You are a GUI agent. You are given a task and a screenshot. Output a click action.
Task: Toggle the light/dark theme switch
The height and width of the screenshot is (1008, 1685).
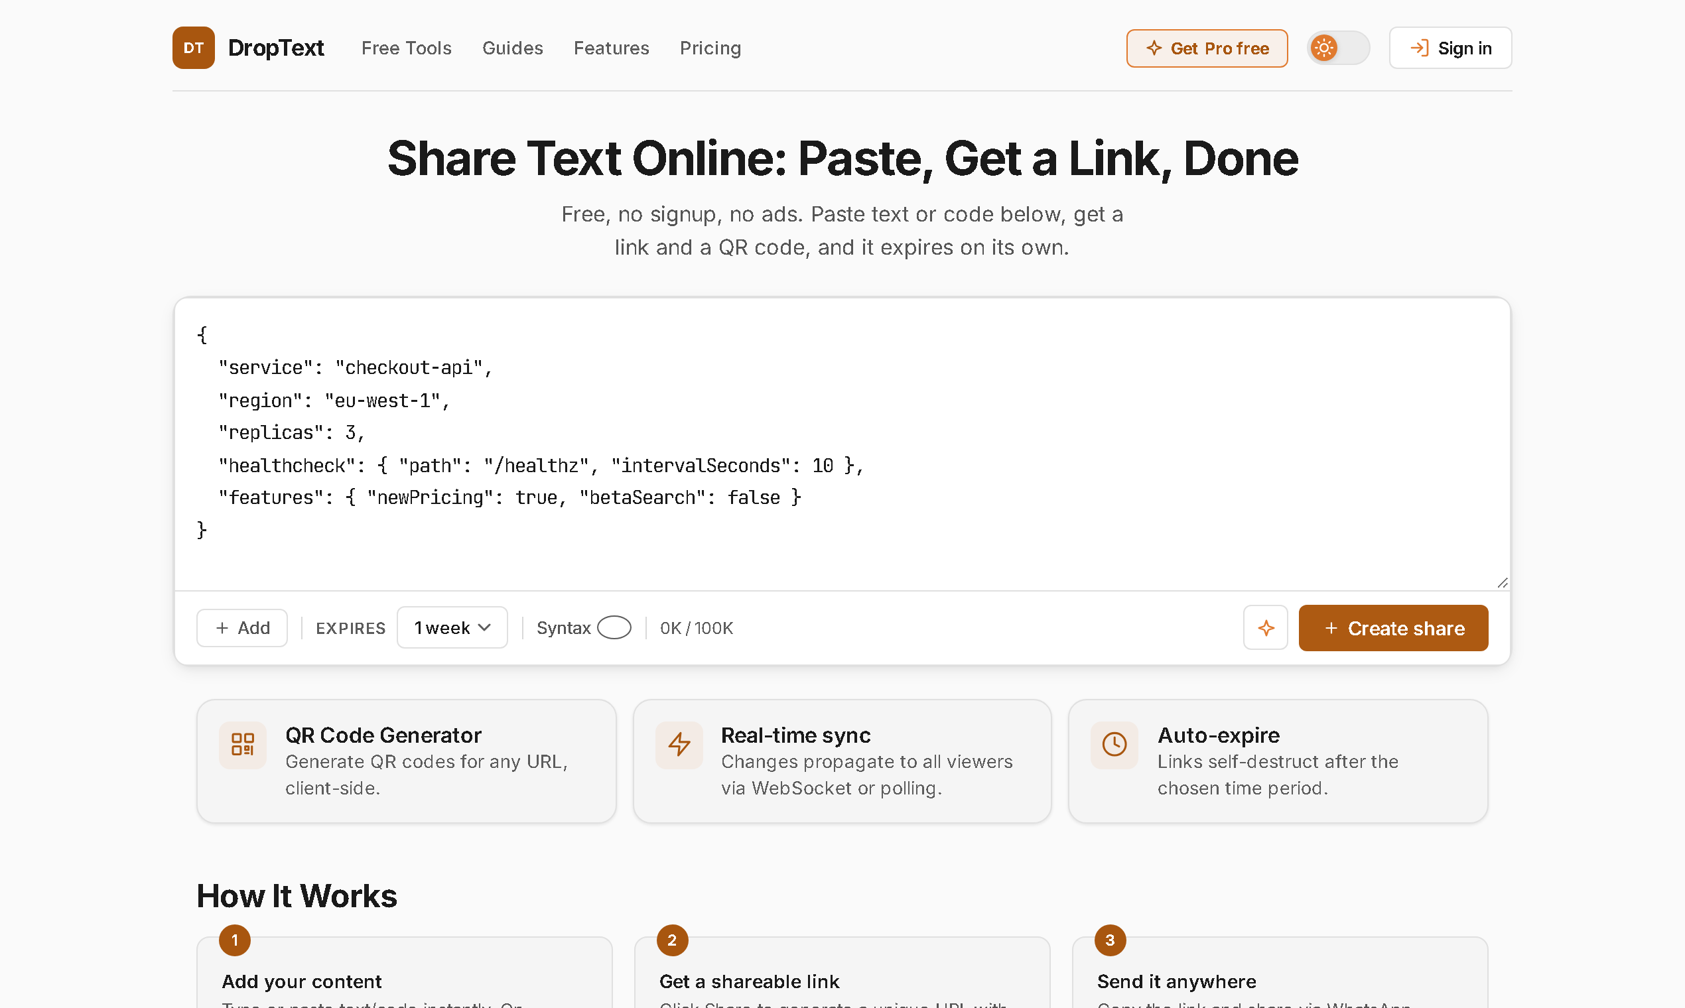[x=1339, y=48]
